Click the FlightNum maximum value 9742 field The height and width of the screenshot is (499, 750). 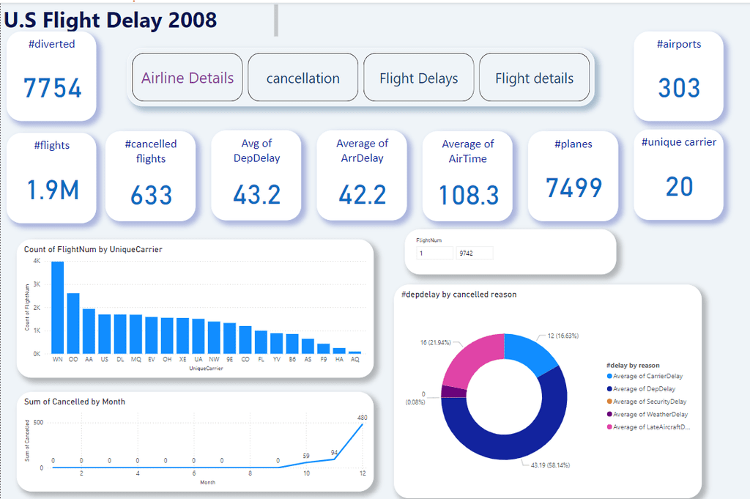coord(475,253)
